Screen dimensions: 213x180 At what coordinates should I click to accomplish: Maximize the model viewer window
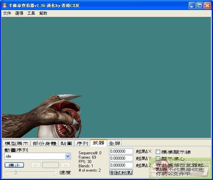(200, 6)
